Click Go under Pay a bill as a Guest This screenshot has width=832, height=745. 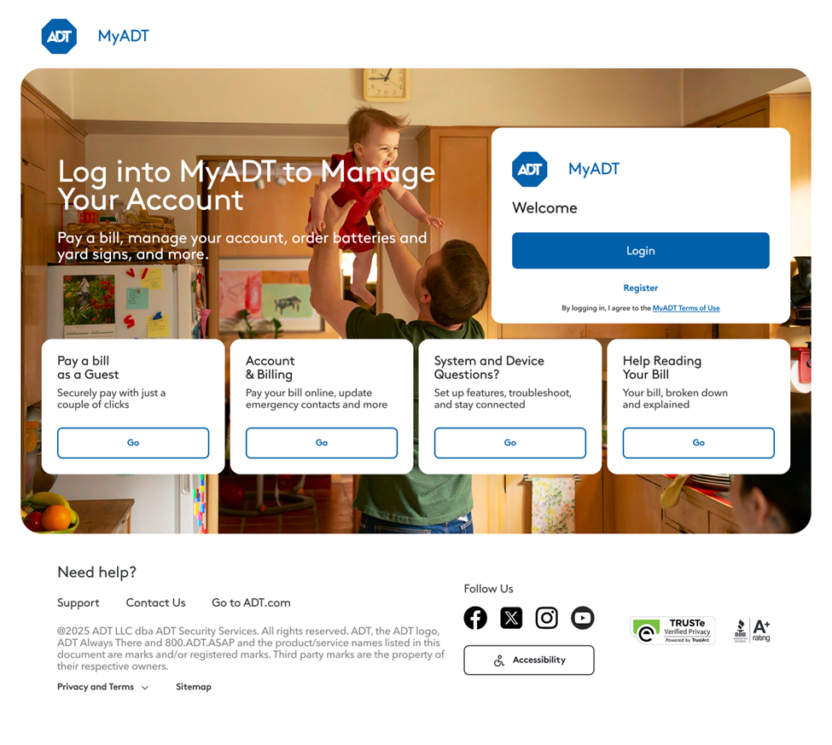pyautogui.click(x=133, y=443)
